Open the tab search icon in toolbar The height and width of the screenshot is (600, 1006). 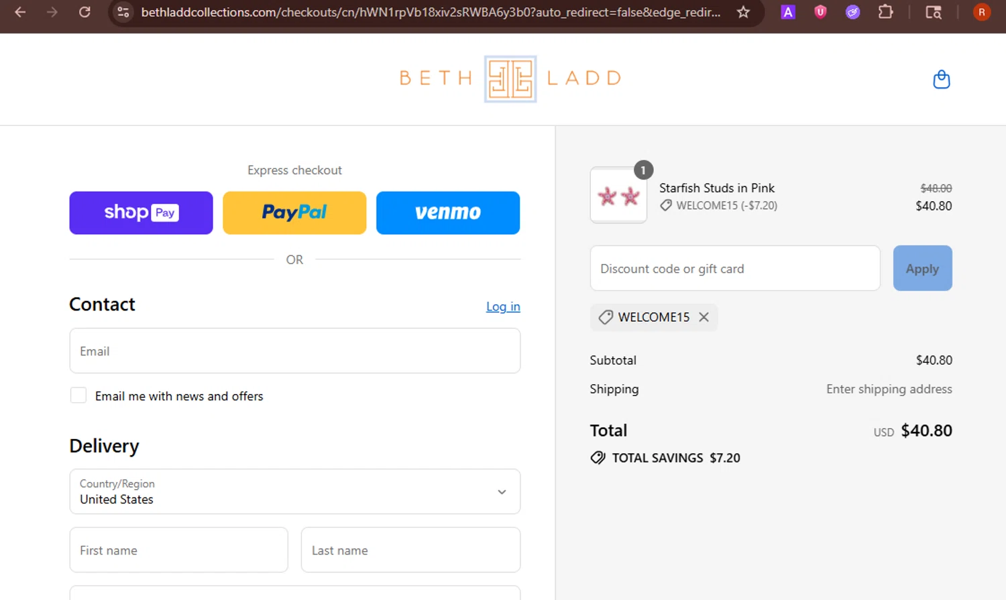point(934,12)
